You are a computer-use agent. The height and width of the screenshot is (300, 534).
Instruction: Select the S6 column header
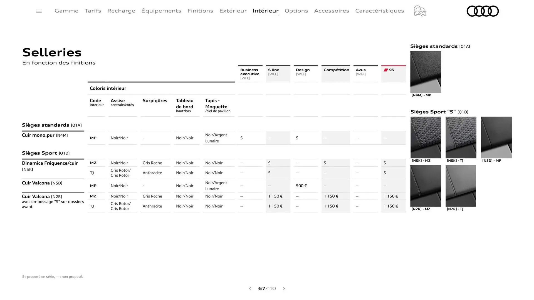point(393,73)
